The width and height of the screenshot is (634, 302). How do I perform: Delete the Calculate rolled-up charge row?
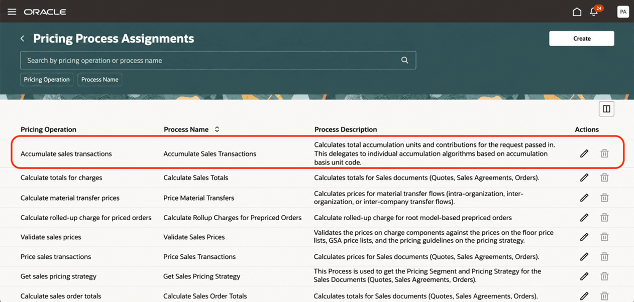604,218
